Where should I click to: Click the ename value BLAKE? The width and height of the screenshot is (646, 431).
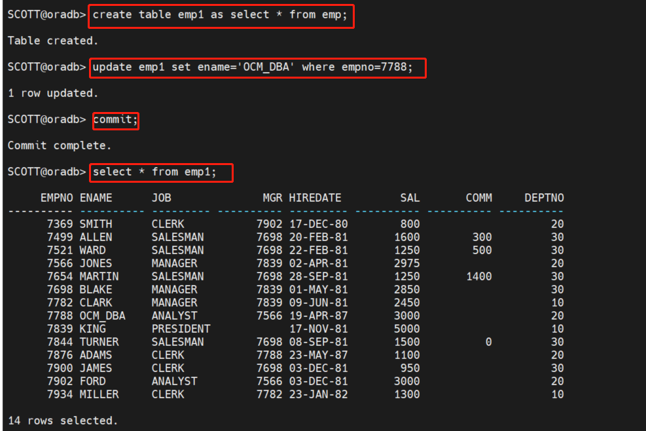click(x=96, y=290)
